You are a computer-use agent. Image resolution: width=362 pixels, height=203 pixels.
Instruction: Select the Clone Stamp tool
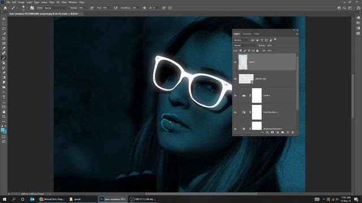[x=4, y=63]
